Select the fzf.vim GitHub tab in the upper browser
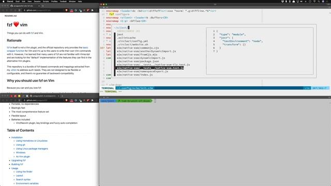Screen dimensions: 331x186 point(24,6)
